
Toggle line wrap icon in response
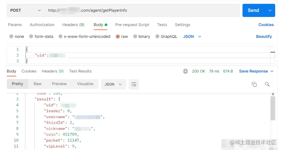[134, 84]
